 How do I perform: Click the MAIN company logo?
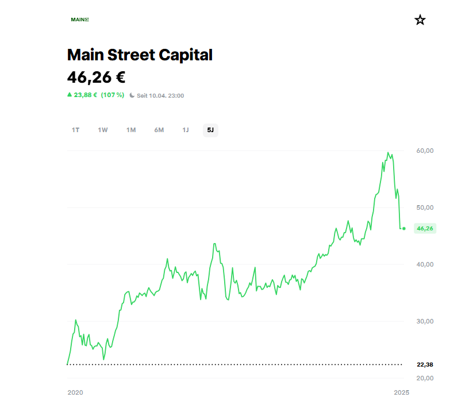click(x=80, y=20)
